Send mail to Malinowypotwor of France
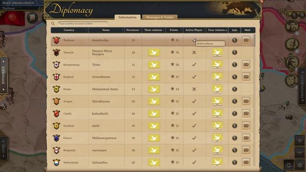 pyautogui.click(x=246, y=138)
